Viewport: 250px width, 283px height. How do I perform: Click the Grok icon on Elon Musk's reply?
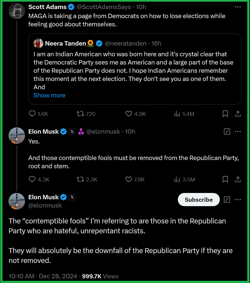point(227,131)
